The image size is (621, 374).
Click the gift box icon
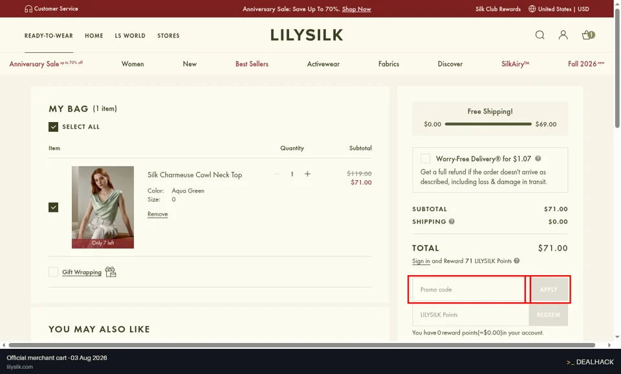tap(111, 271)
